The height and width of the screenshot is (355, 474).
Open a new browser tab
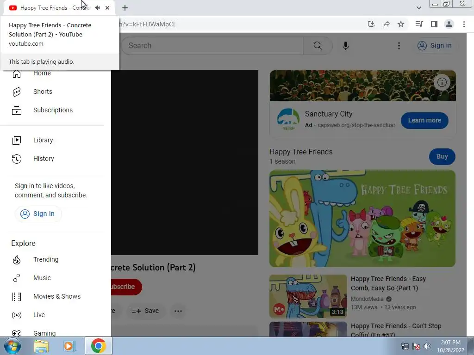[125, 8]
